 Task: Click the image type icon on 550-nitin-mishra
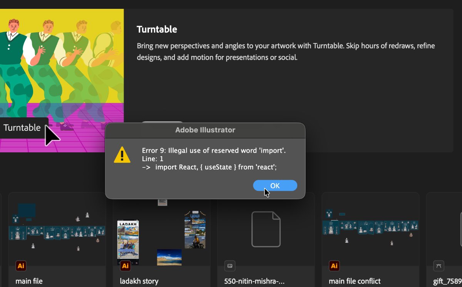tap(230, 266)
